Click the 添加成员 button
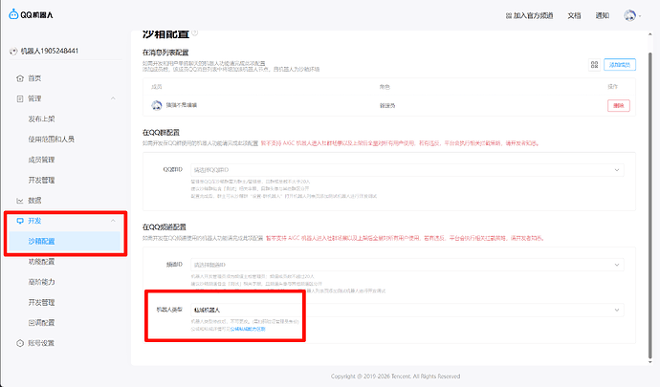Screen dimensions: 660x387 coord(620,64)
